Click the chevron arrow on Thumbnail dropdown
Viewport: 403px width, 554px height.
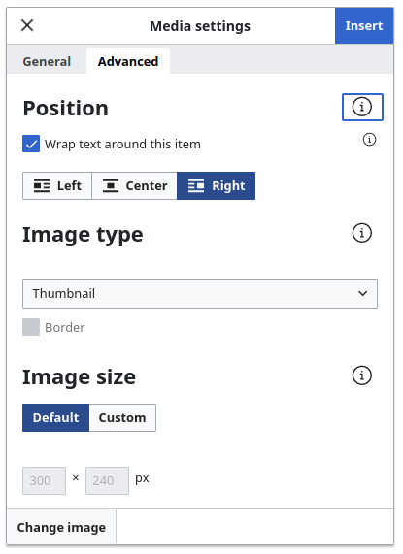(x=362, y=294)
